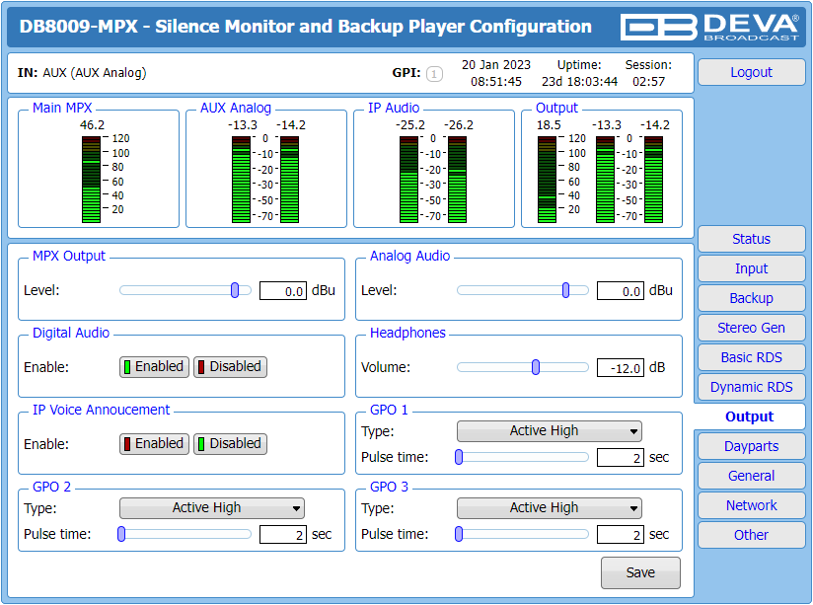Click the Headphones volume slider handle
813x605 pixels.
tap(536, 367)
